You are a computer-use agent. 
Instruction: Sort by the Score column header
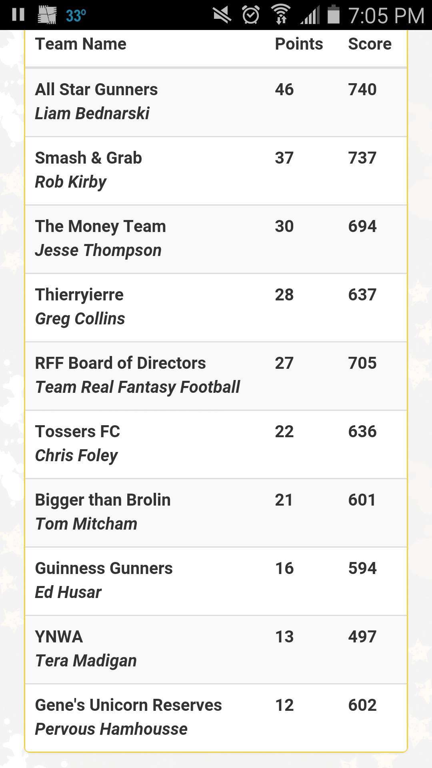click(370, 44)
